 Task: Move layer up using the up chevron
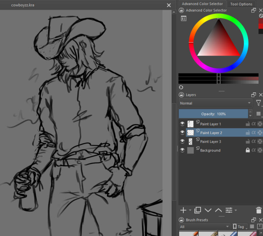pos(218,210)
